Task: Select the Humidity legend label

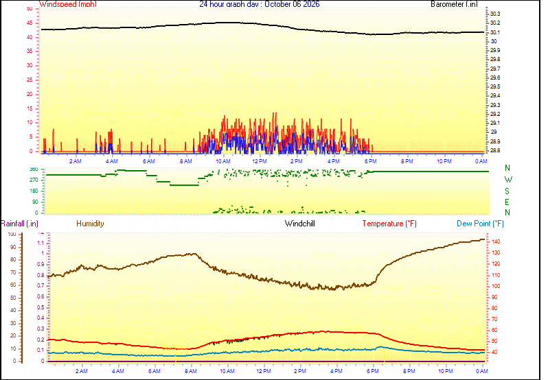Action: point(90,224)
